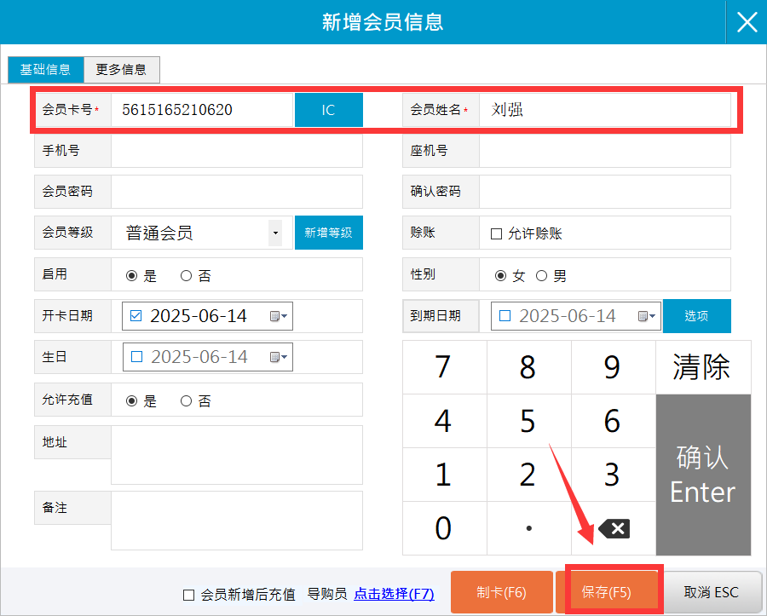Open the calendar picker for 开卡日期
This screenshot has height=616, width=767.
click(279, 316)
